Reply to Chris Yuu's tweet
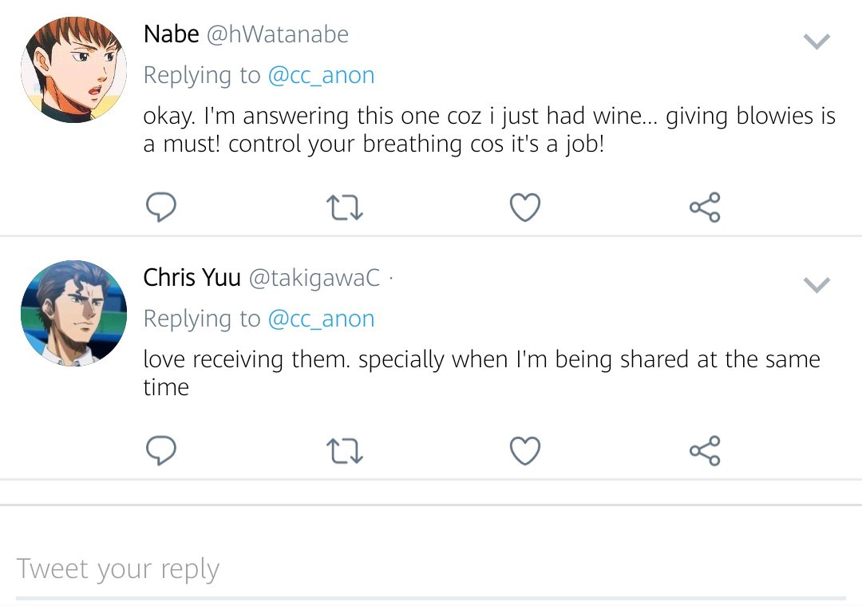 click(161, 450)
